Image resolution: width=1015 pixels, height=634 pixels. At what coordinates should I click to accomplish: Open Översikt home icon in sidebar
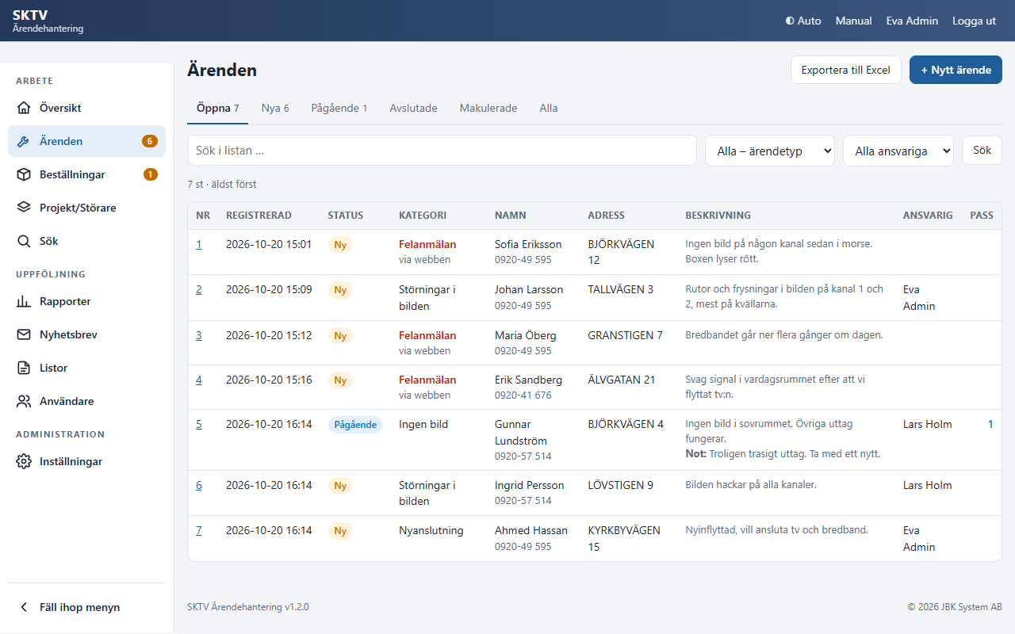[24, 108]
